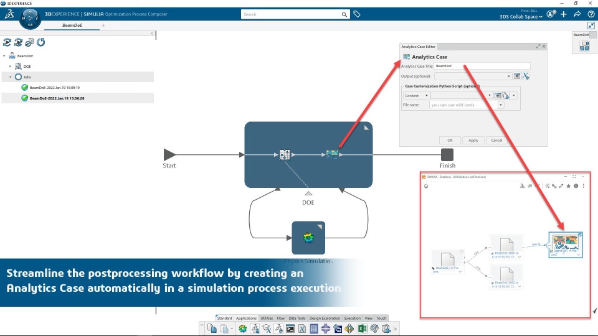Click the BeamDoE panel icon at top right
This screenshot has width=598, height=336.
(x=584, y=46)
